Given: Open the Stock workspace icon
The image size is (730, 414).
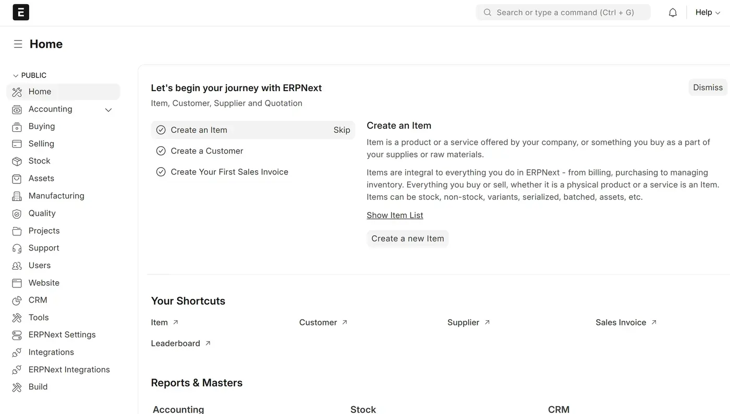Looking at the screenshot, I should pos(17,161).
